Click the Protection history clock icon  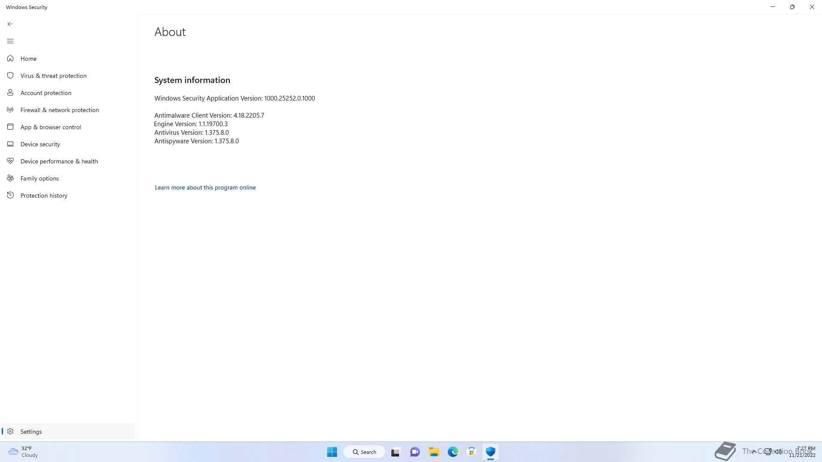coord(10,195)
